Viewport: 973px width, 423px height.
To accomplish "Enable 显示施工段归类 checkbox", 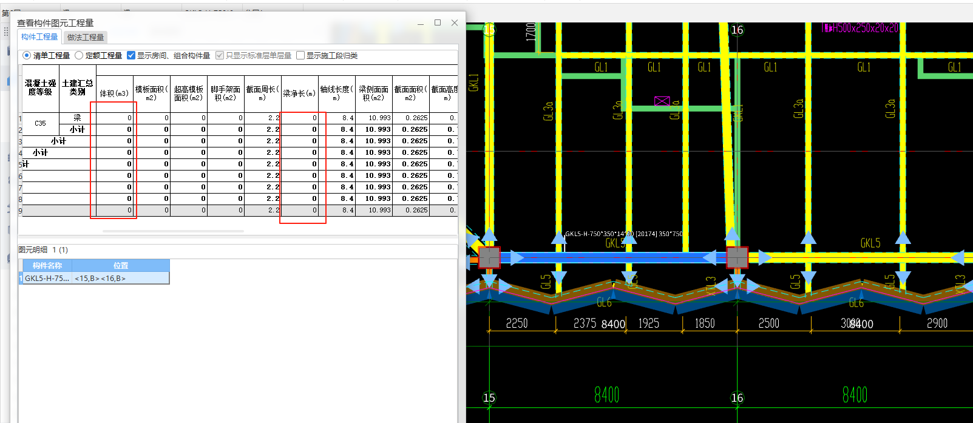I will (x=300, y=55).
